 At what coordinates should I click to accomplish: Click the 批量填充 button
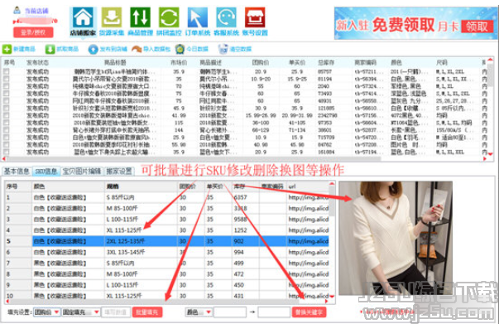tap(147, 312)
